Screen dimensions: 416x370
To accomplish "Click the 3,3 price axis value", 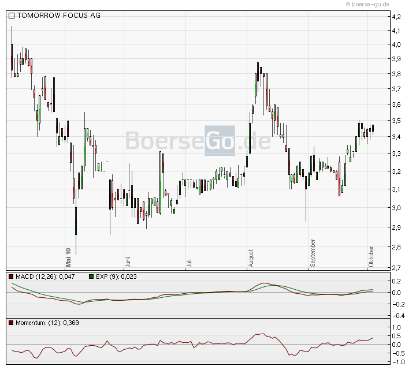I will [x=396, y=154].
